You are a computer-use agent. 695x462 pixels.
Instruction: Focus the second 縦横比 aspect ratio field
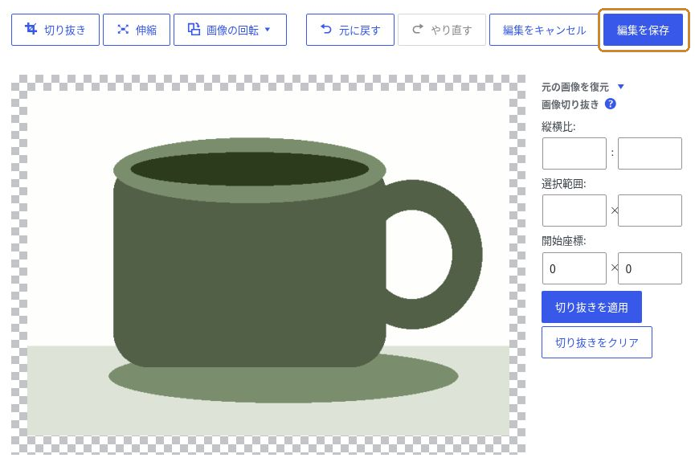[x=650, y=153]
